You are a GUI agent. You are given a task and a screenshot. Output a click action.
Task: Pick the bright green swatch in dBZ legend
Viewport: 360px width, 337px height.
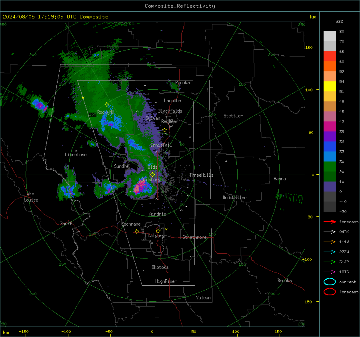(x=330, y=166)
